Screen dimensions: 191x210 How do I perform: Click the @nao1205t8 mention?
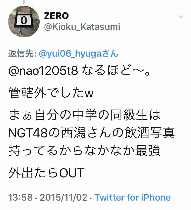pos(43,71)
